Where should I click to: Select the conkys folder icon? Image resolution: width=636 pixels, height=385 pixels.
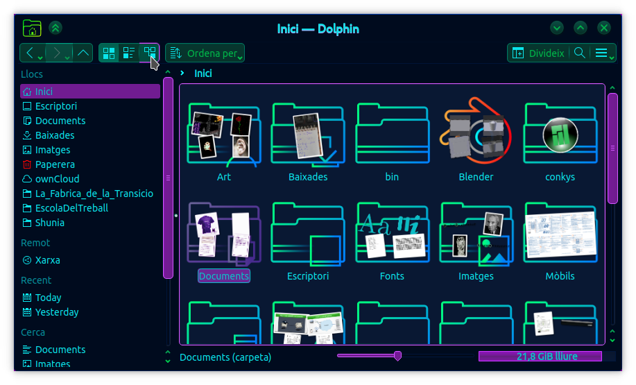click(560, 133)
